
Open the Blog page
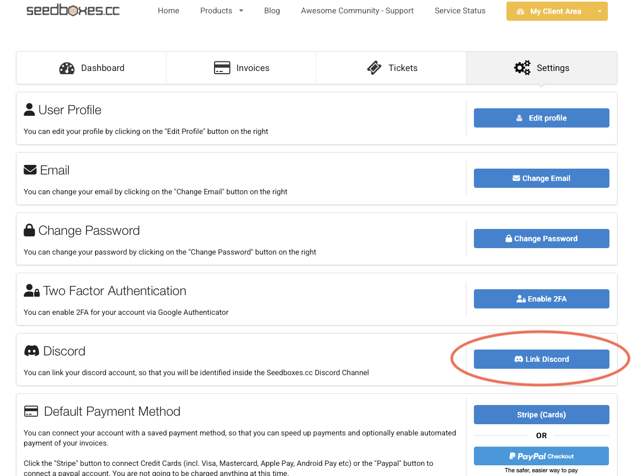click(272, 11)
